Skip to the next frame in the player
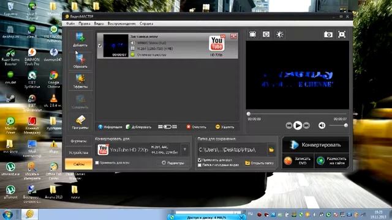The height and width of the screenshot is (220, 392). [306, 125]
